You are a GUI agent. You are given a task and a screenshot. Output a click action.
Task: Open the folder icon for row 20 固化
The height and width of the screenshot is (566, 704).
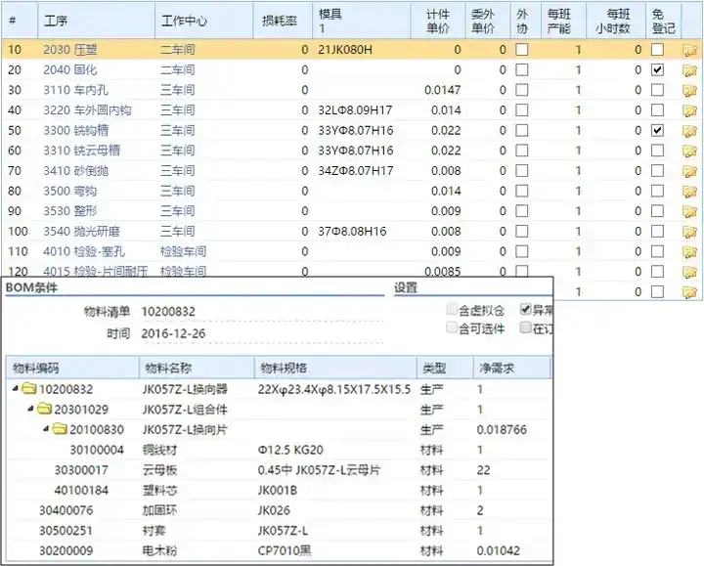(689, 70)
